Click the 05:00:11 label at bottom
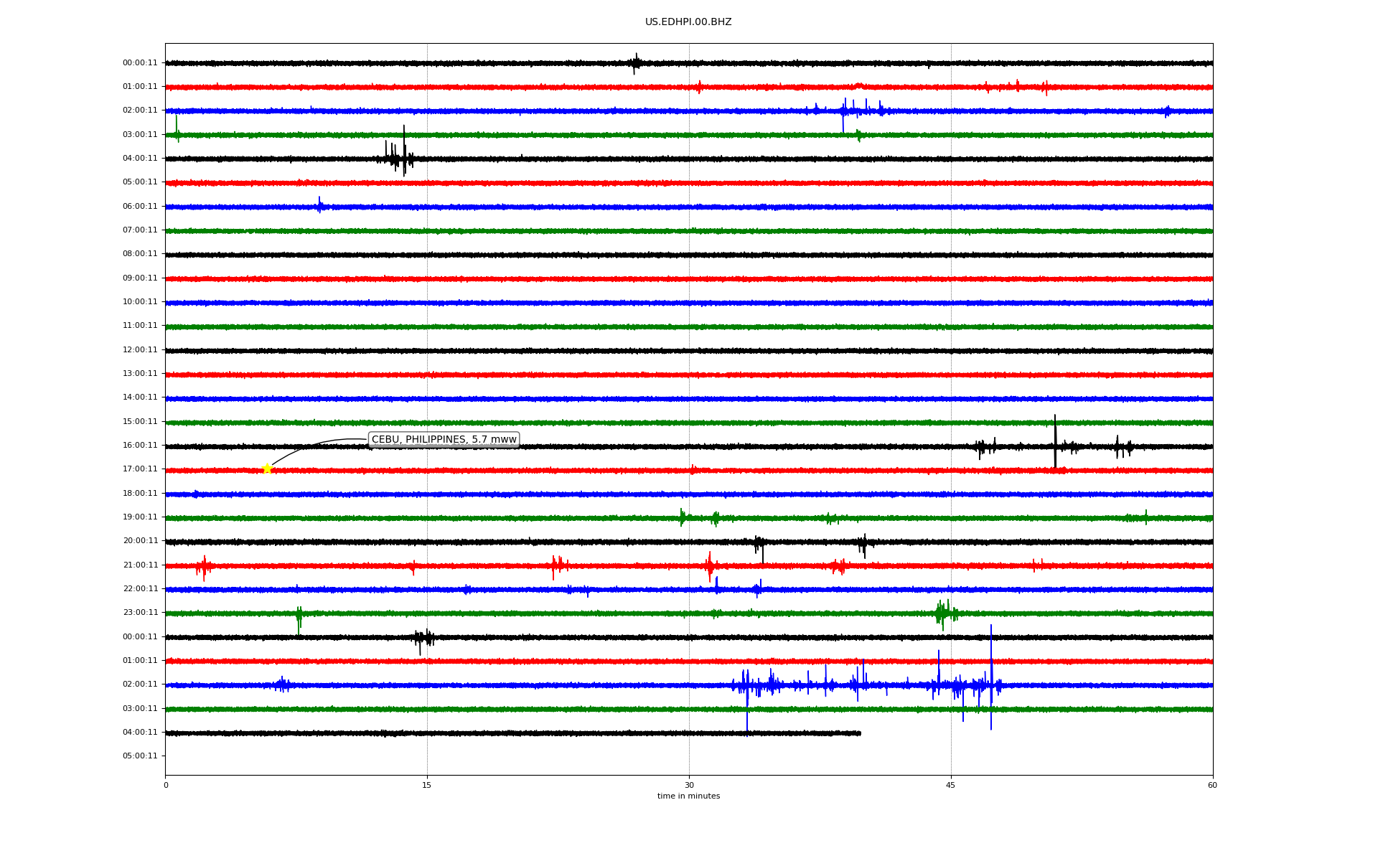Image resolution: width=1378 pixels, height=861 pixels. [140, 756]
